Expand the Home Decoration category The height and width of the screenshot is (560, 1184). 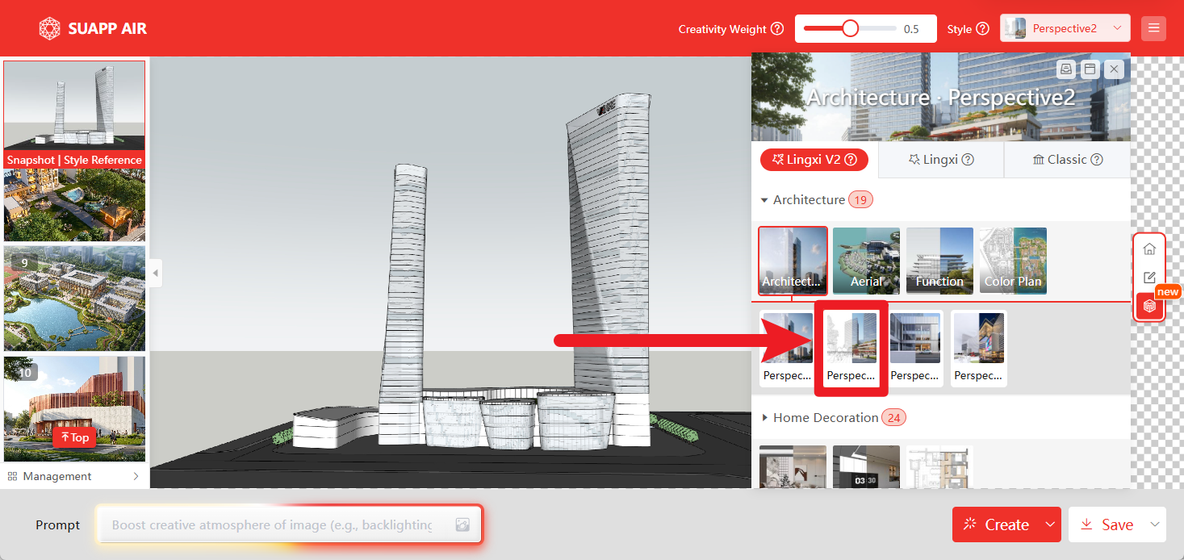(764, 418)
